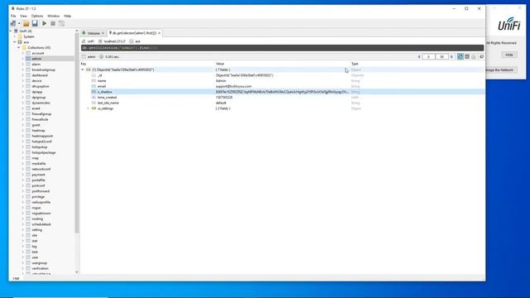Click the dark query text editor

[x=282, y=48]
